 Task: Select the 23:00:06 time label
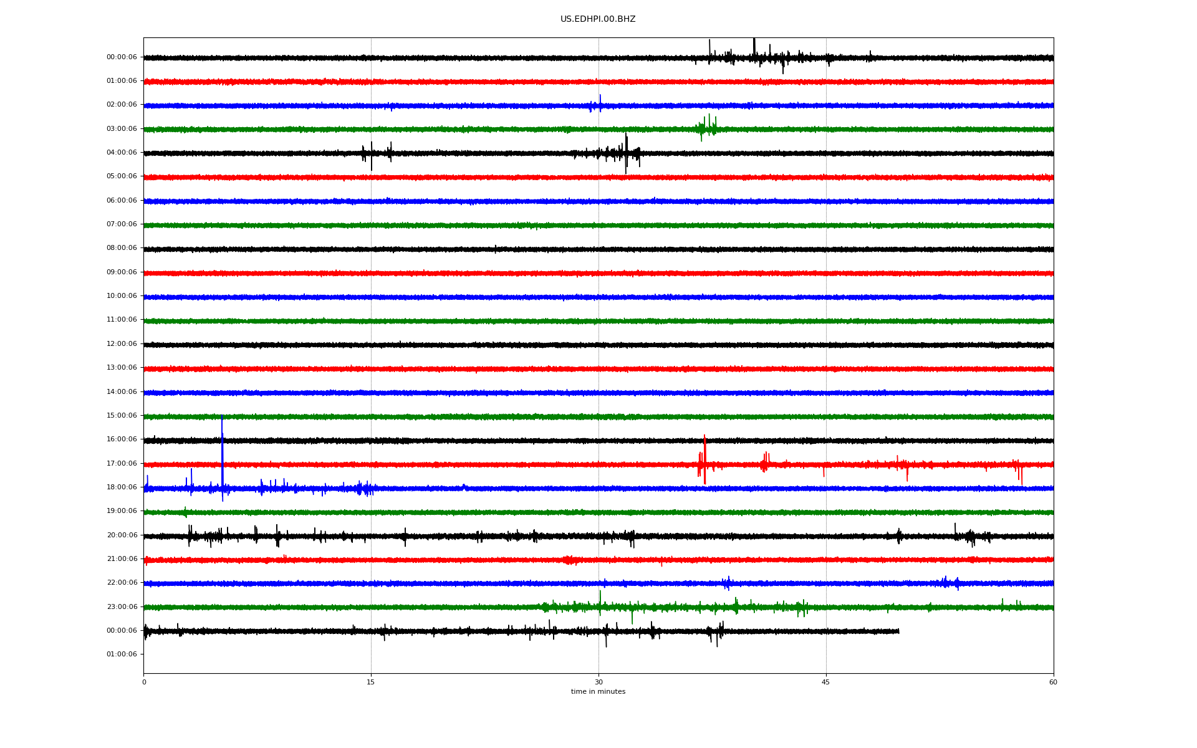(x=122, y=607)
